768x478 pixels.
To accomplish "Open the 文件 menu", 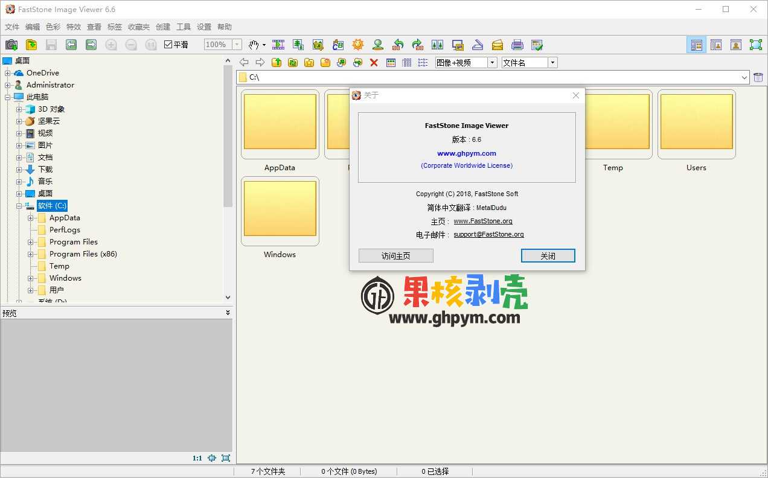I will (12, 27).
